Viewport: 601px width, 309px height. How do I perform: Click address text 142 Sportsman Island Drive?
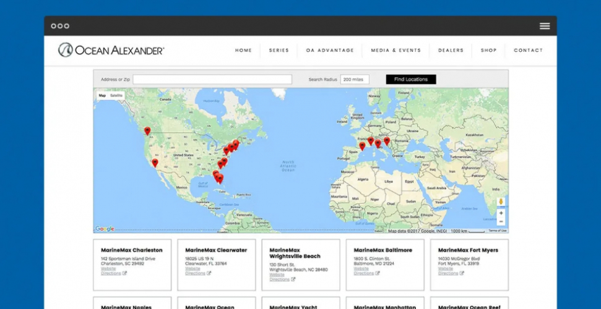(x=128, y=259)
